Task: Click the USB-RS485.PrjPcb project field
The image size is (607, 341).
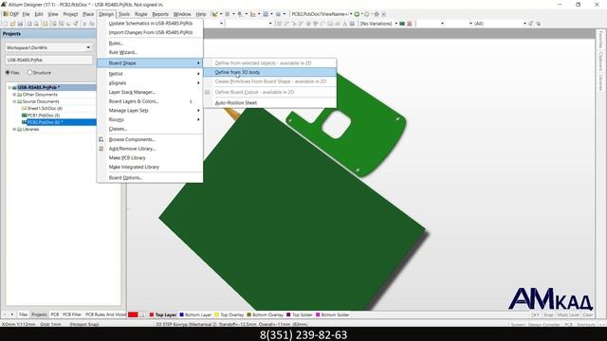Action: point(48,60)
